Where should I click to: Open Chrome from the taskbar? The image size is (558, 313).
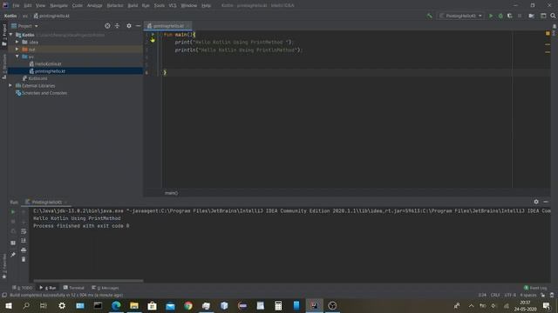[188, 305]
